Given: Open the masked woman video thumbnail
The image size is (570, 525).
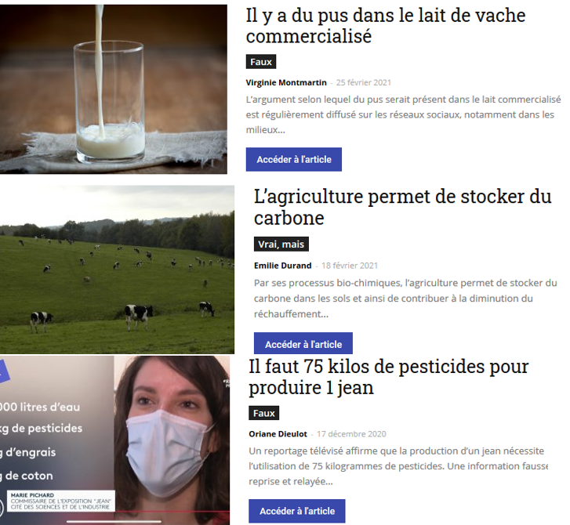Looking at the screenshot, I should tap(115, 440).
